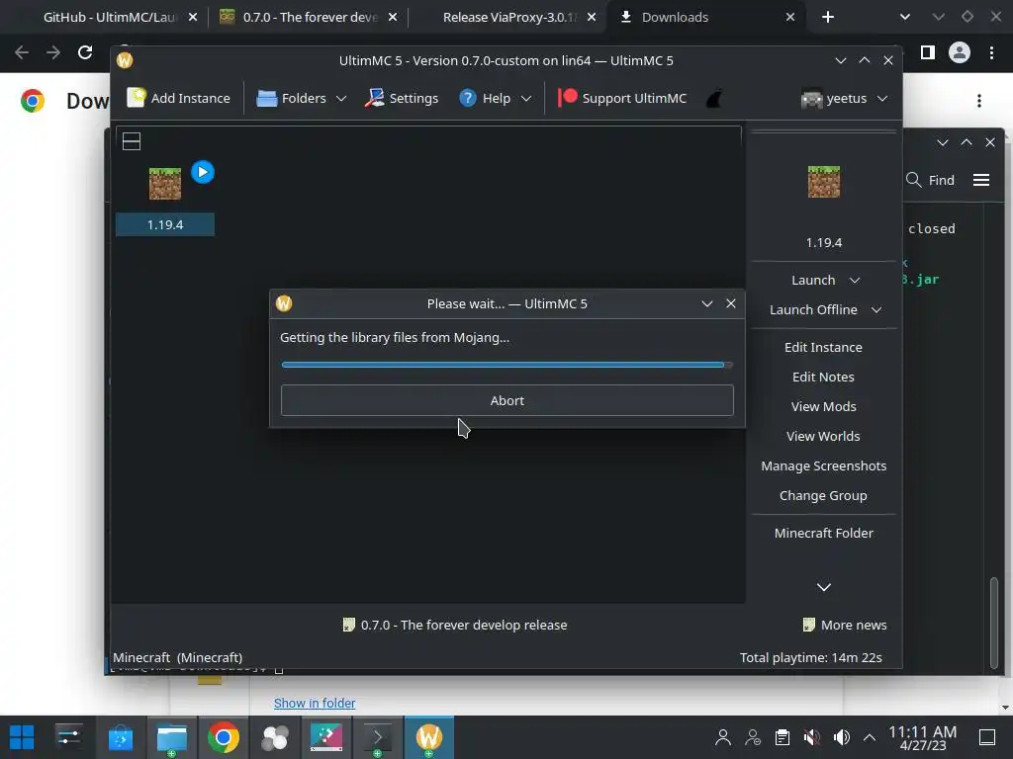The image size is (1013, 759).
Task: Open the yeetus account dropdown
Action: point(845,98)
